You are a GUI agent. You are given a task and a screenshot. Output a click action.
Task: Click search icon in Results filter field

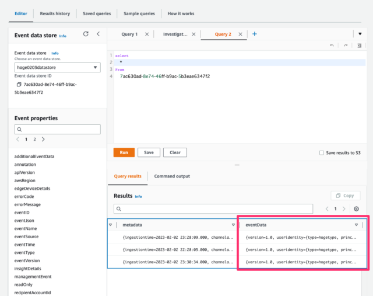[119, 209]
